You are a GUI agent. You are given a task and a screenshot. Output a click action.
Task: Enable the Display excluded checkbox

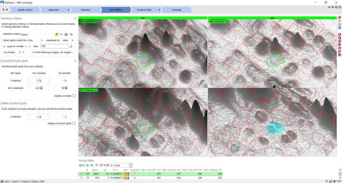click(74, 96)
